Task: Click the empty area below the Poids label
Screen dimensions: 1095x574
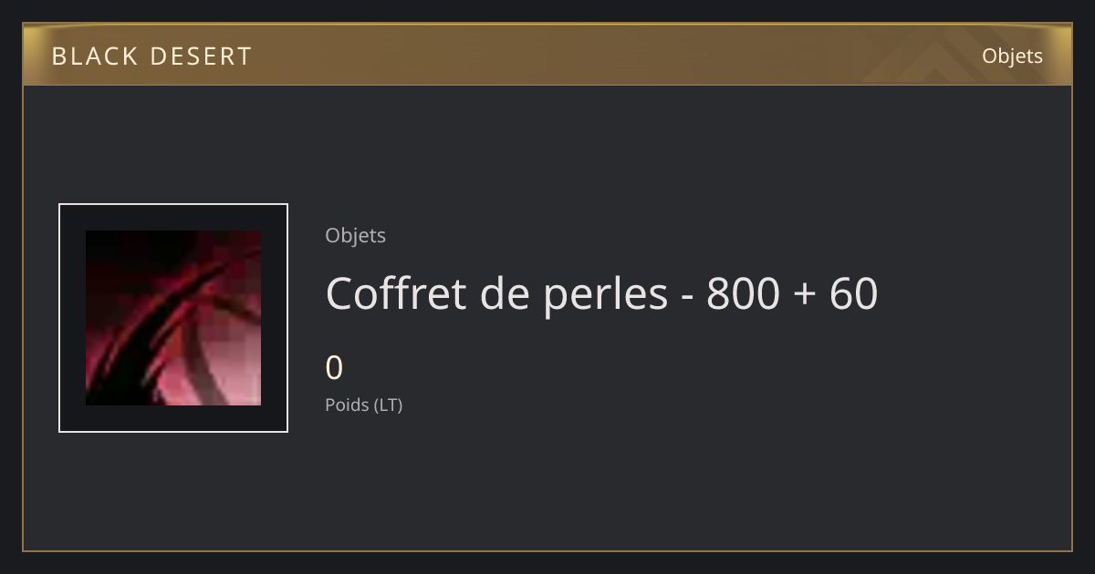Action: point(547,483)
